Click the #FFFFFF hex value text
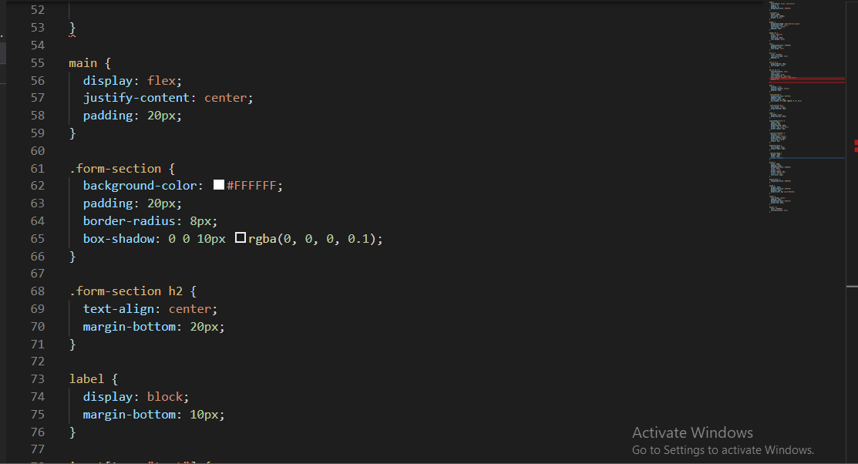 [252, 186]
